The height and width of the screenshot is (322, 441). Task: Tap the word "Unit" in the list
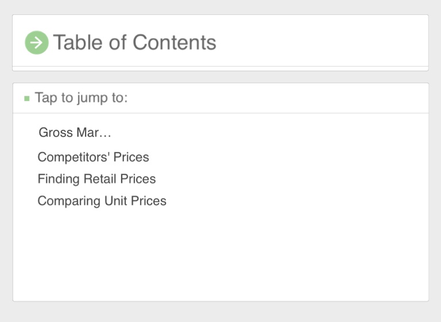pyautogui.click(x=115, y=201)
